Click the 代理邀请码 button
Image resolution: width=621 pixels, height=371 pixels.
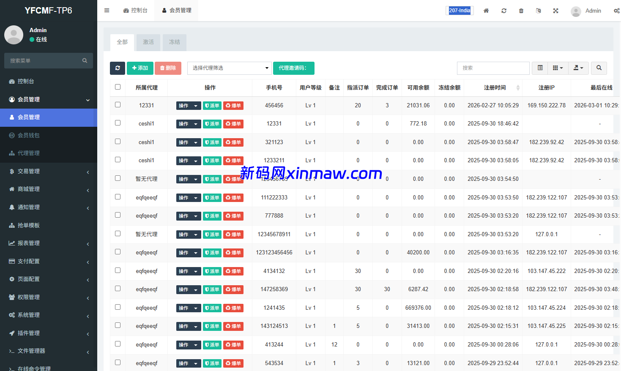pyautogui.click(x=293, y=68)
